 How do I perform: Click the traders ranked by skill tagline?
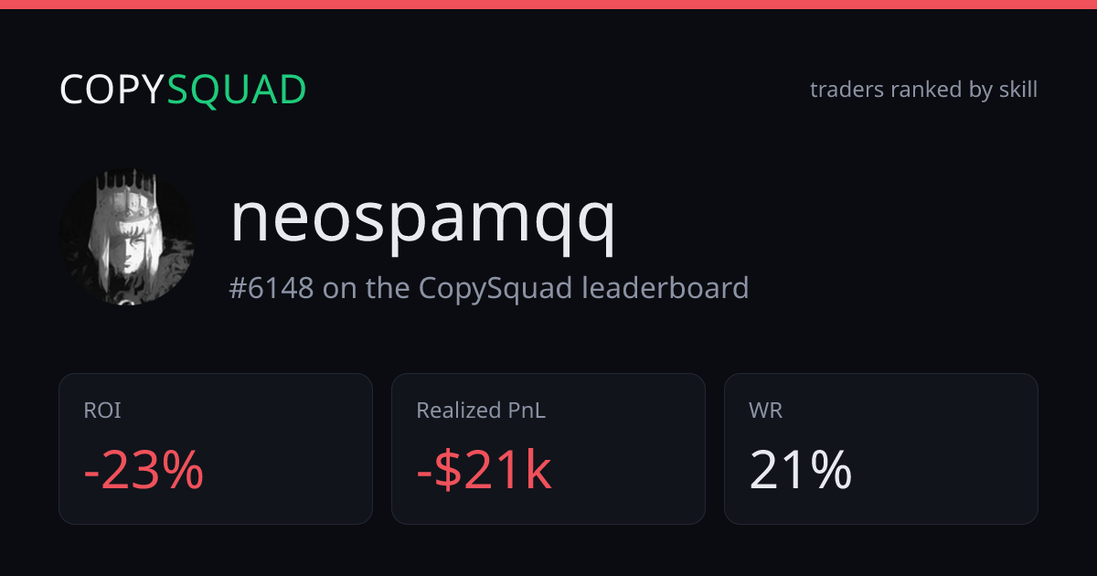[923, 90]
